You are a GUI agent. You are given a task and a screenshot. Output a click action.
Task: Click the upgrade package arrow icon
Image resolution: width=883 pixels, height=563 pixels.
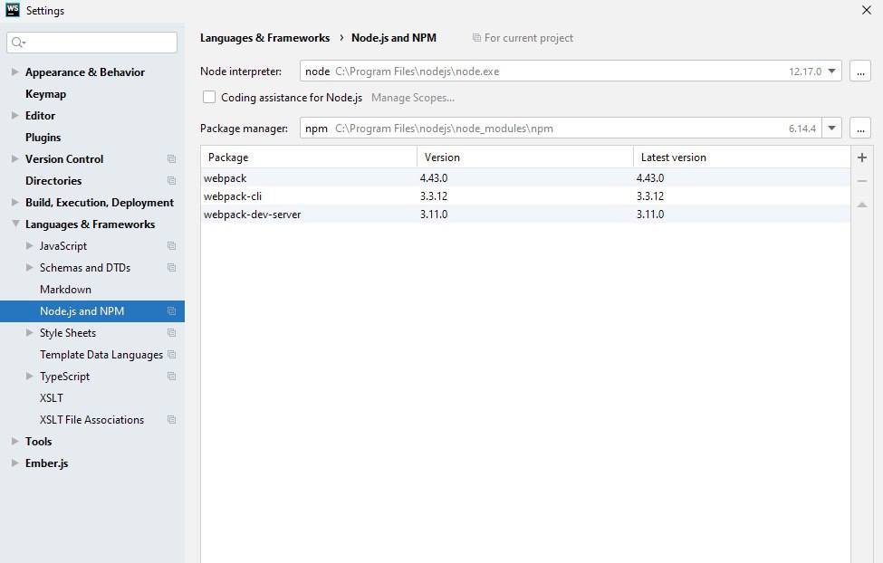861,205
